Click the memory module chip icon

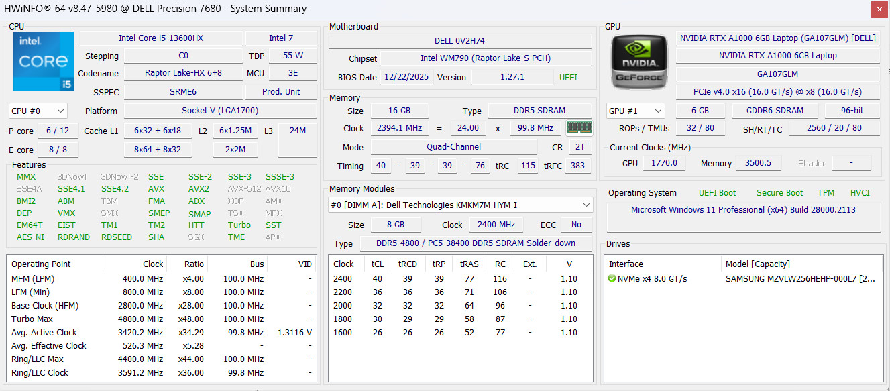[x=579, y=127]
